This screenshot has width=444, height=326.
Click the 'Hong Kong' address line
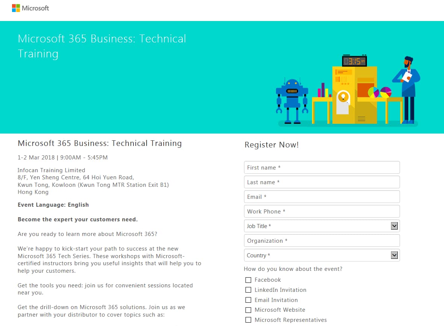(33, 192)
